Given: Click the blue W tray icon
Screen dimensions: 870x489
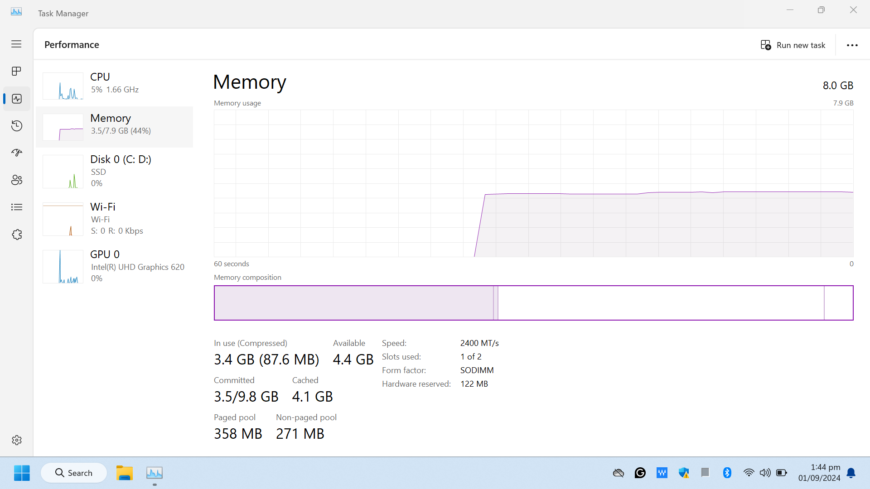Looking at the screenshot, I should [x=662, y=473].
